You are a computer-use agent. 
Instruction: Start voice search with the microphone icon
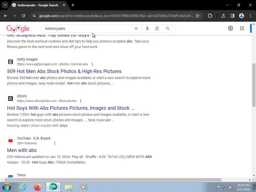[147, 28]
